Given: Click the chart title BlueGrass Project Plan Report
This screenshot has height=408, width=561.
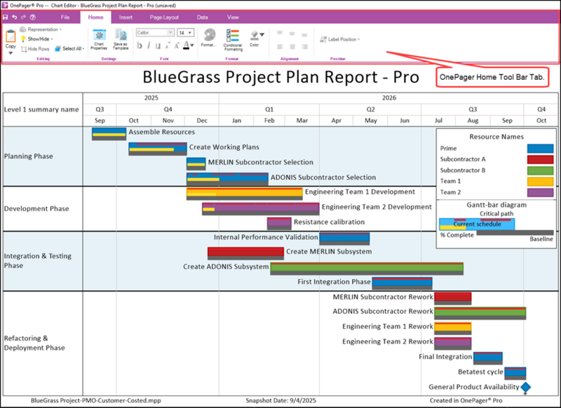Looking at the screenshot, I should (280, 77).
